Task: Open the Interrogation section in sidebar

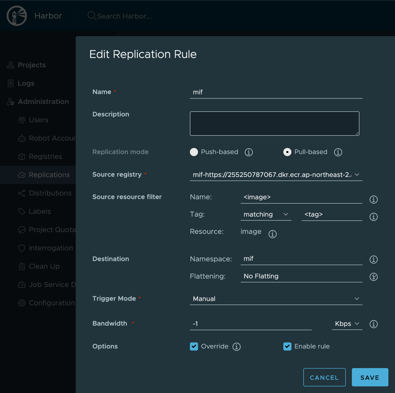Action: [x=22, y=248]
